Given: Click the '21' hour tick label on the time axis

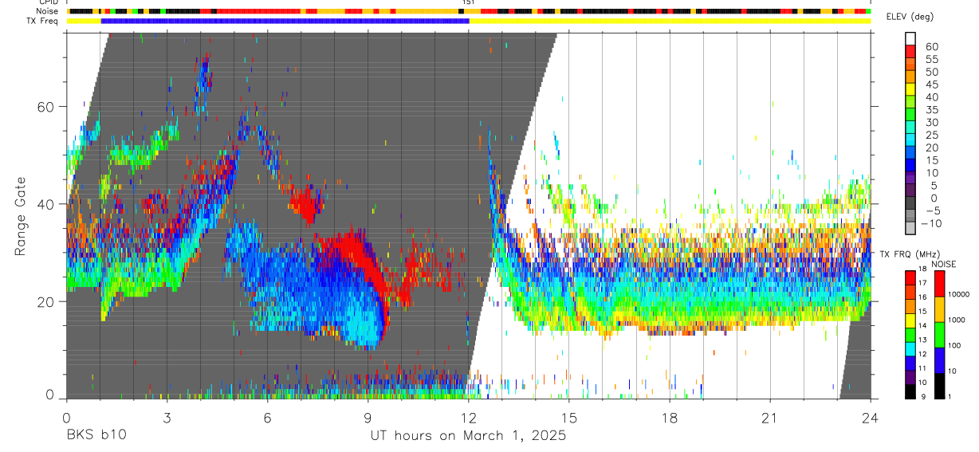Looking at the screenshot, I should click(770, 418).
